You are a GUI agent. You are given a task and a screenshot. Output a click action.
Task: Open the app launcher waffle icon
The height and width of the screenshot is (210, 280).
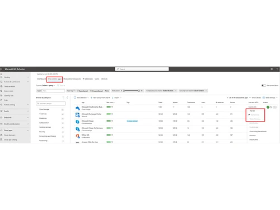click(1, 69)
